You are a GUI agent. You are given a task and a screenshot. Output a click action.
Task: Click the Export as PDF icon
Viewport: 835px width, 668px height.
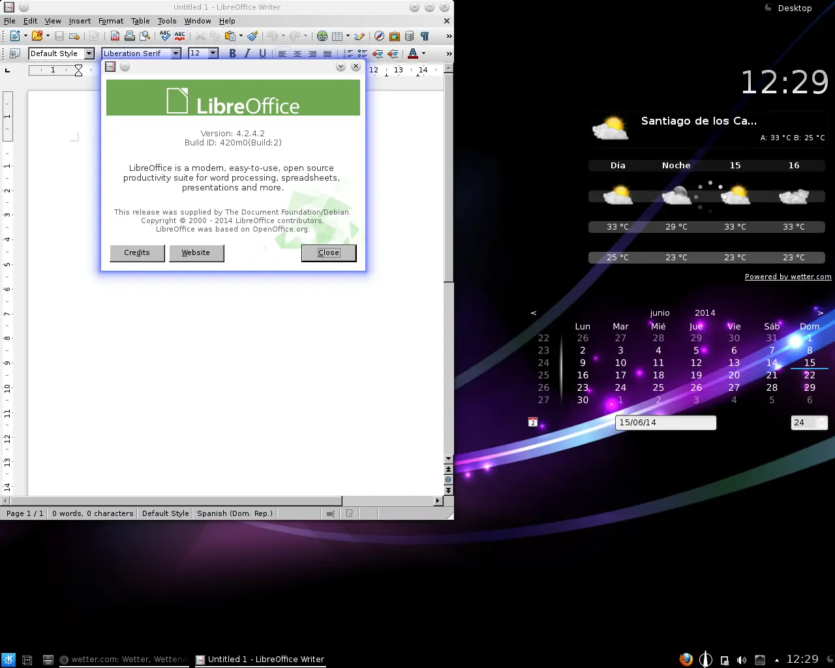point(115,36)
